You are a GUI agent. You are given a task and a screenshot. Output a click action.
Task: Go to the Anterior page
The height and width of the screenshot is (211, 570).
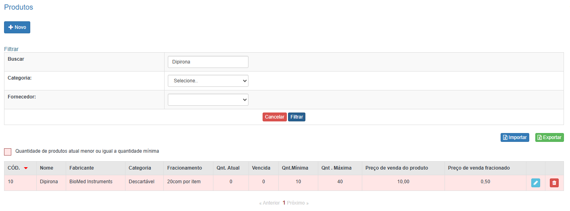point(269,203)
